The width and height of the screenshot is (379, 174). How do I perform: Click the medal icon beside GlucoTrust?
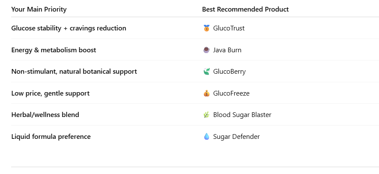tap(206, 28)
